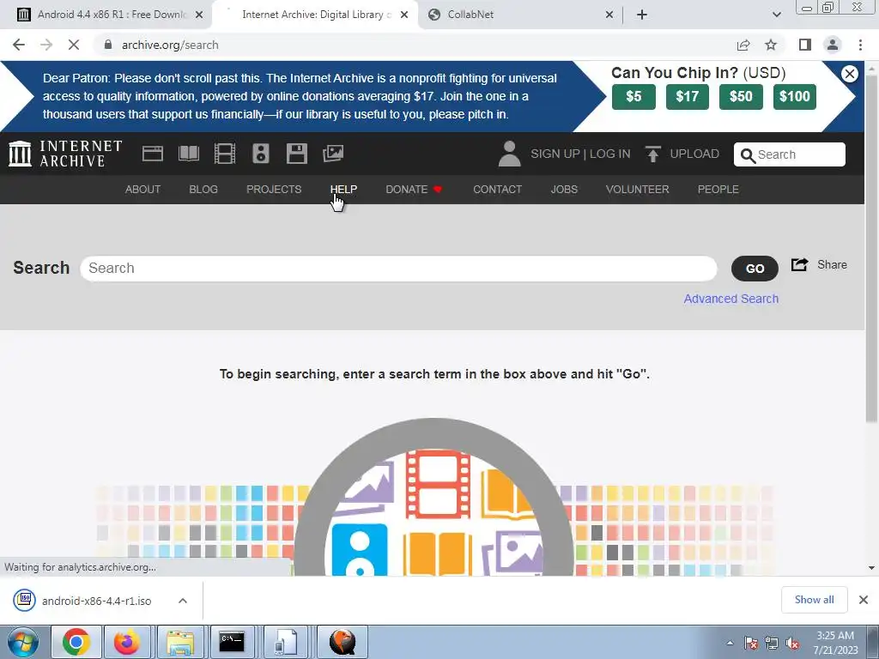Open Windows Explorer from the taskbar
Screen dimensions: 879x659
pos(180,642)
